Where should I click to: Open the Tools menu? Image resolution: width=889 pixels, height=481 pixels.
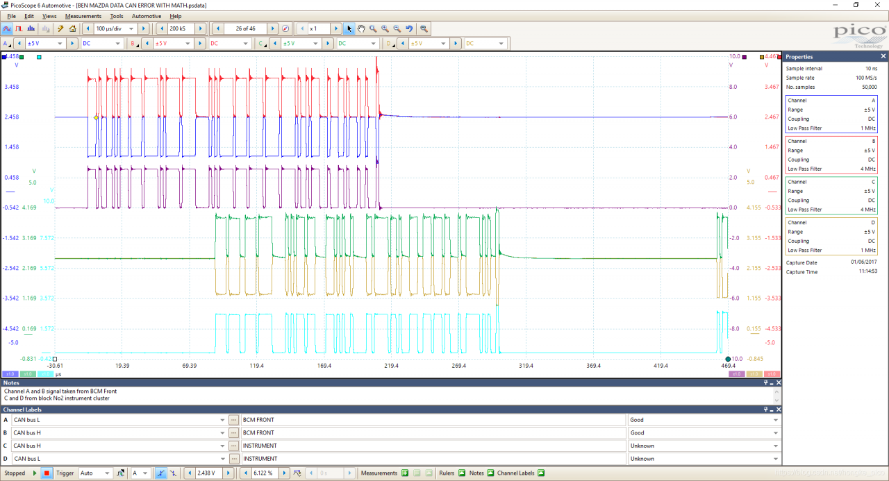pyautogui.click(x=117, y=16)
